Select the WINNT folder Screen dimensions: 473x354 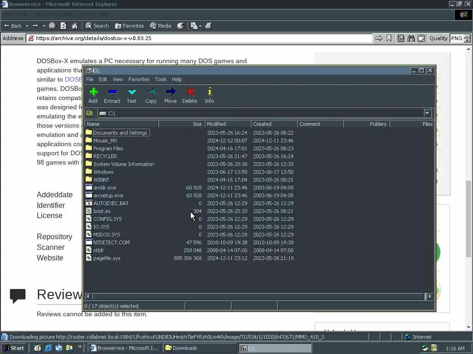click(101, 180)
